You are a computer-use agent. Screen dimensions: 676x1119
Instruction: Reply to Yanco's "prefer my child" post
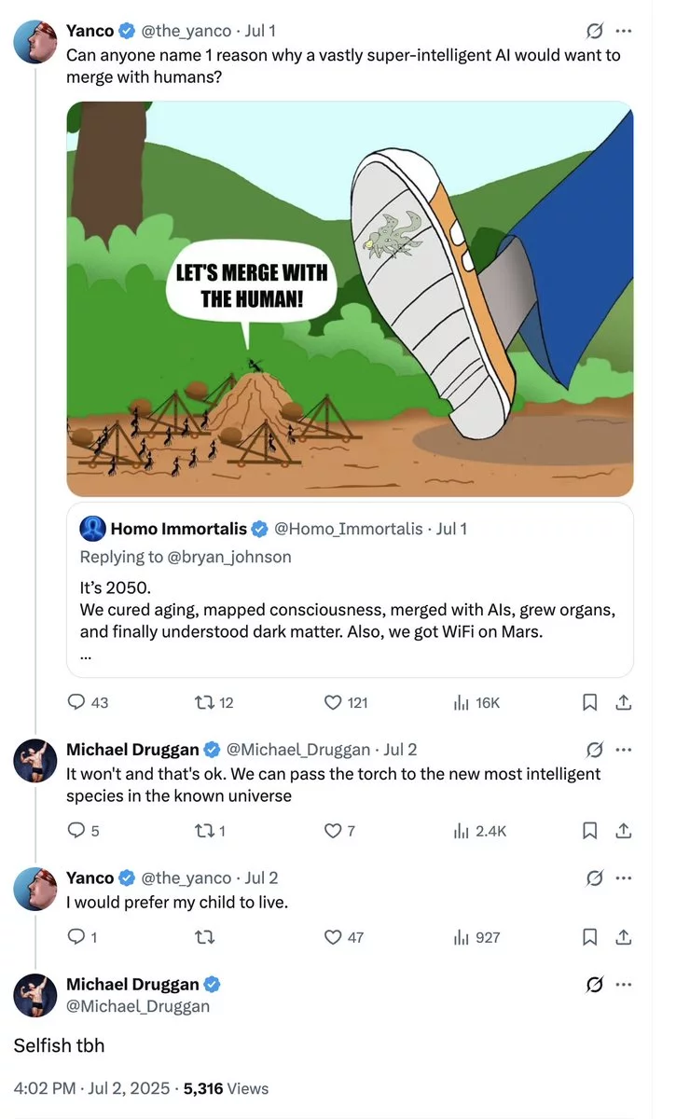click(x=78, y=937)
